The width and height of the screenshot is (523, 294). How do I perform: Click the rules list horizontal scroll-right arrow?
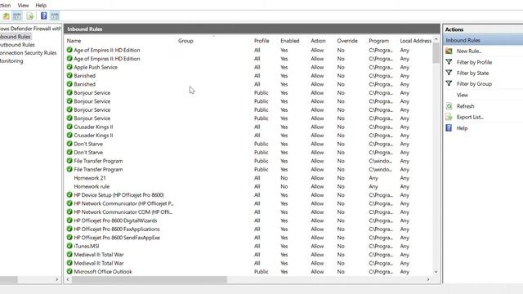coord(428,279)
